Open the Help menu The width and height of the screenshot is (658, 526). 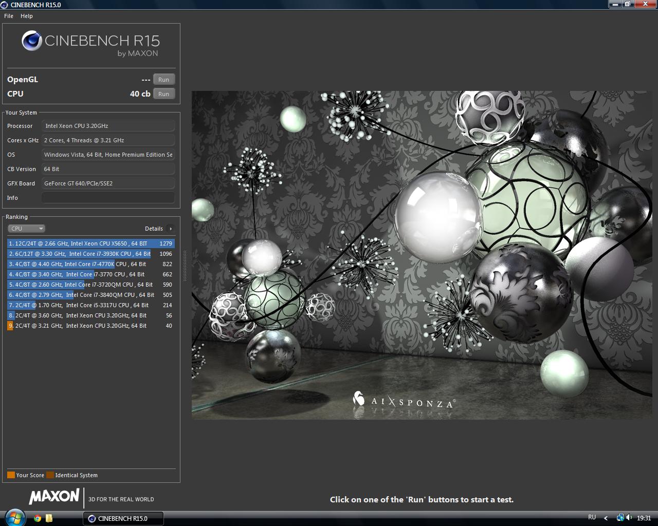click(27, 16)
